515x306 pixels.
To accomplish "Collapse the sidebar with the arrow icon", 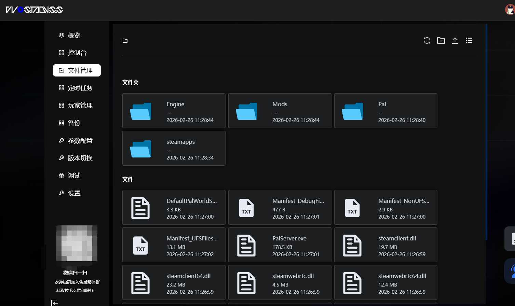I will [x=55, y=303].
